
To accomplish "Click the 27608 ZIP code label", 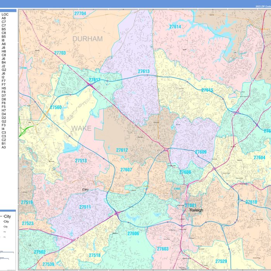I will click(x=185, y=172).
